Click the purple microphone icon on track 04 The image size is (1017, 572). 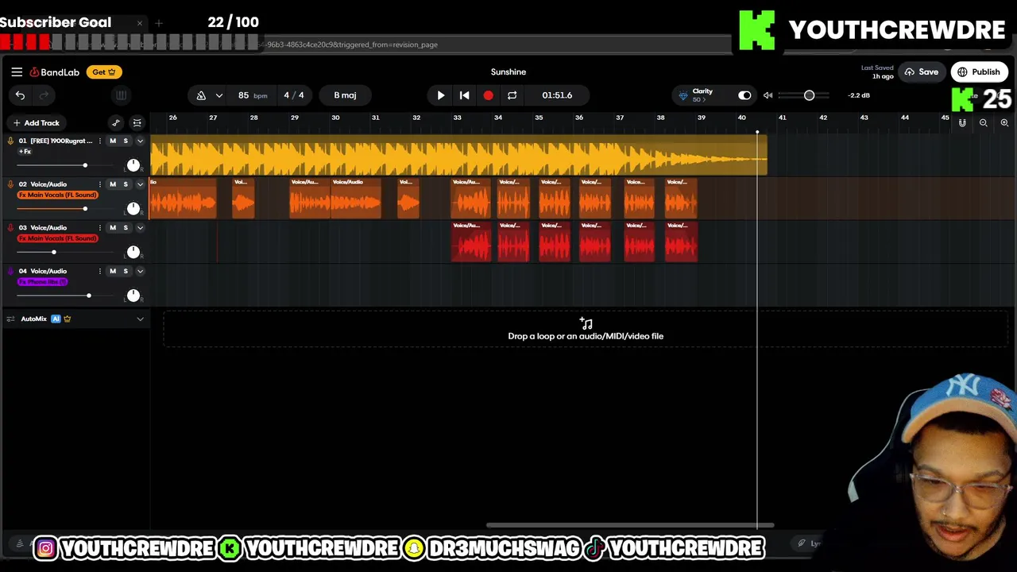tap(10, 272)
